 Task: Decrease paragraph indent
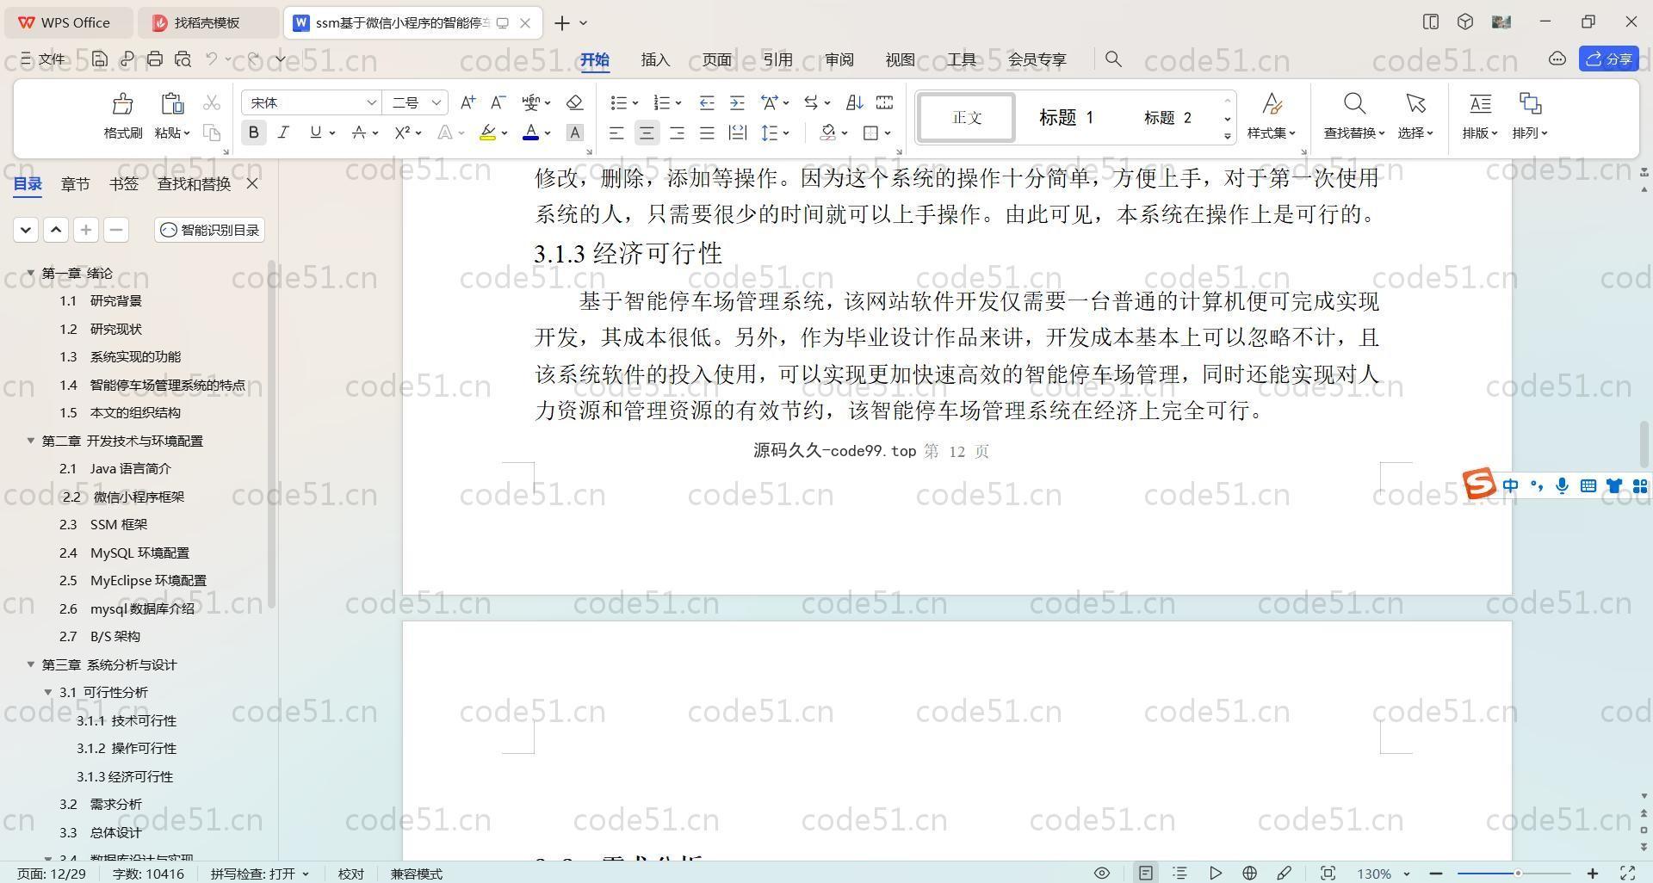click(707, 102)
